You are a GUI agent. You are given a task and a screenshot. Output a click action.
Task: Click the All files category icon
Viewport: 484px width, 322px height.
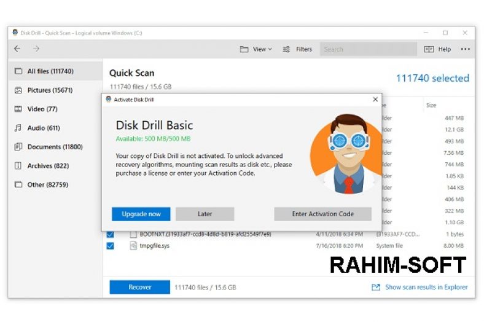(18, 71)
